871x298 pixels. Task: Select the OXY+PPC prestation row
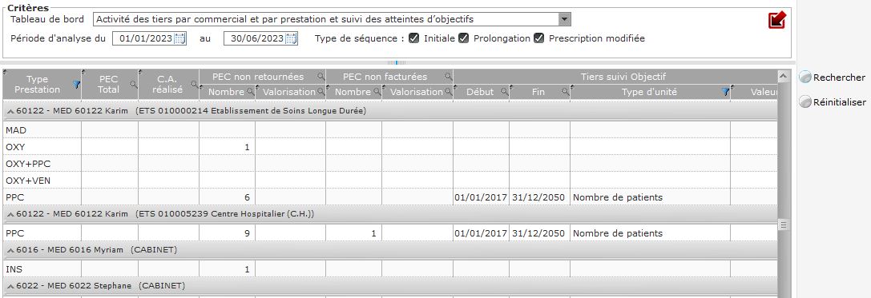click(x=390, y=164)
